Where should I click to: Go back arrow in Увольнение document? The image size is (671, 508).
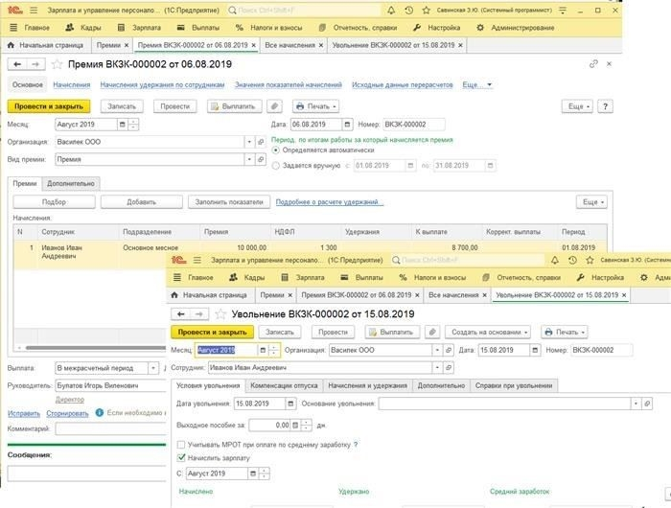(x=180, y=314)
